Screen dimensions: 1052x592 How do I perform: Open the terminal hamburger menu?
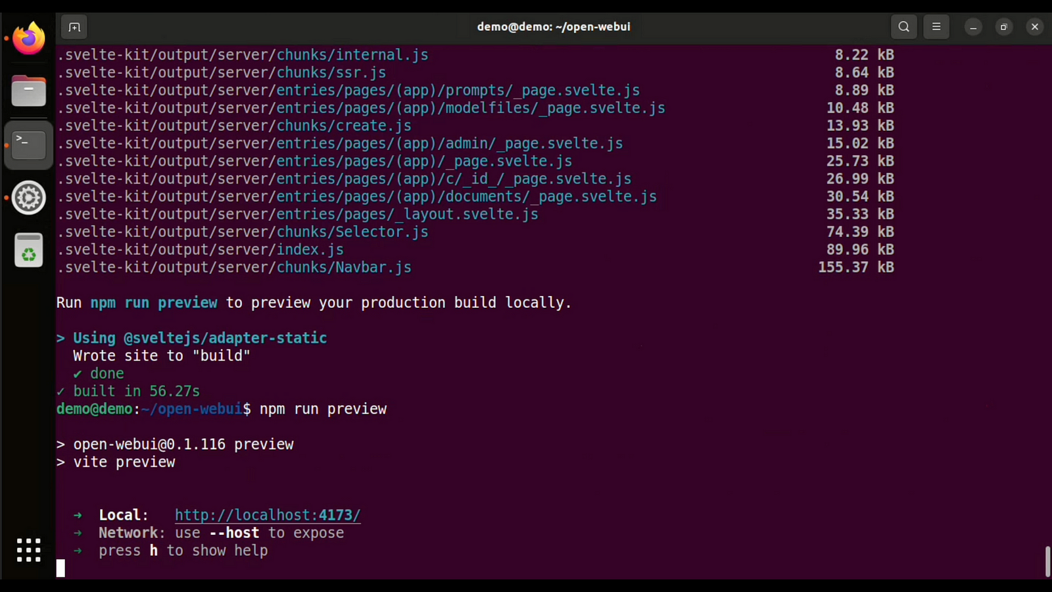click(936, 27)
